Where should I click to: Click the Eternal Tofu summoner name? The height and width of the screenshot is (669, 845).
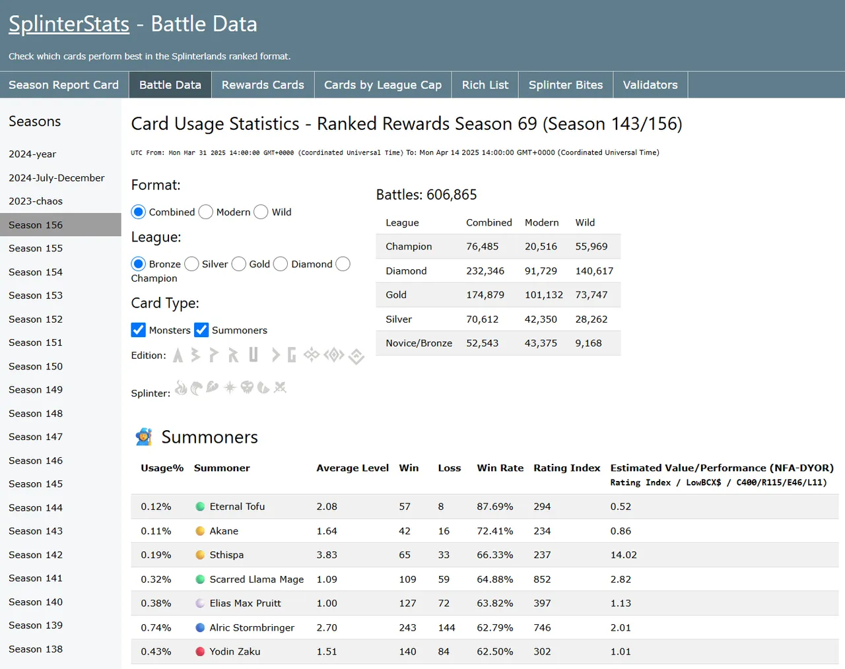pyautogui.click(x=237, y=507)
